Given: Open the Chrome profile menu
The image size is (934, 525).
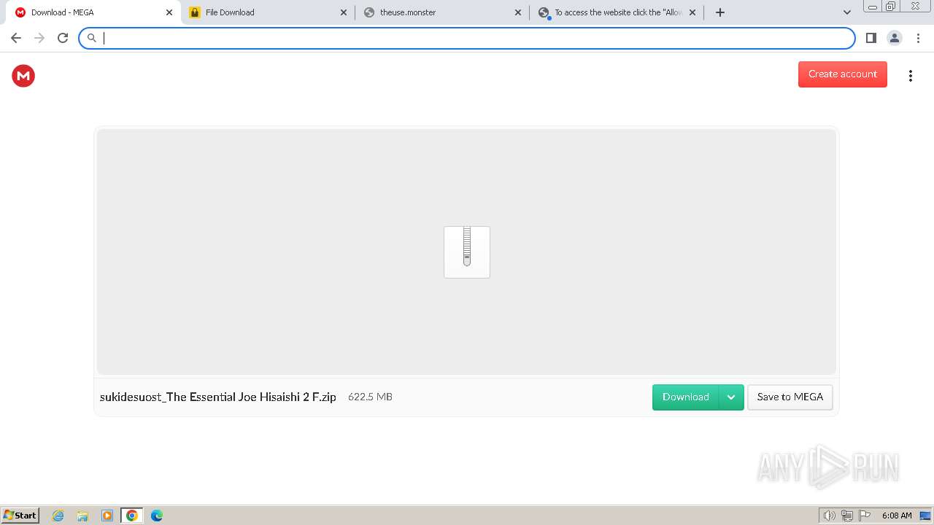Looking at the screenshot, I should pyautogui.click(x=894, y=38).
